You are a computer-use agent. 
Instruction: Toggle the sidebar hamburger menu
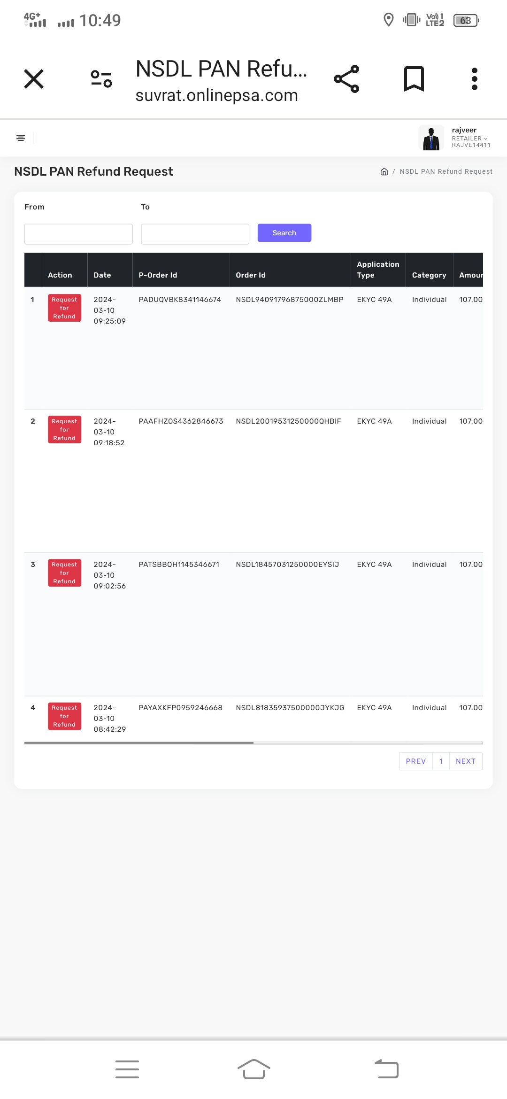click(x=21, y=138)
